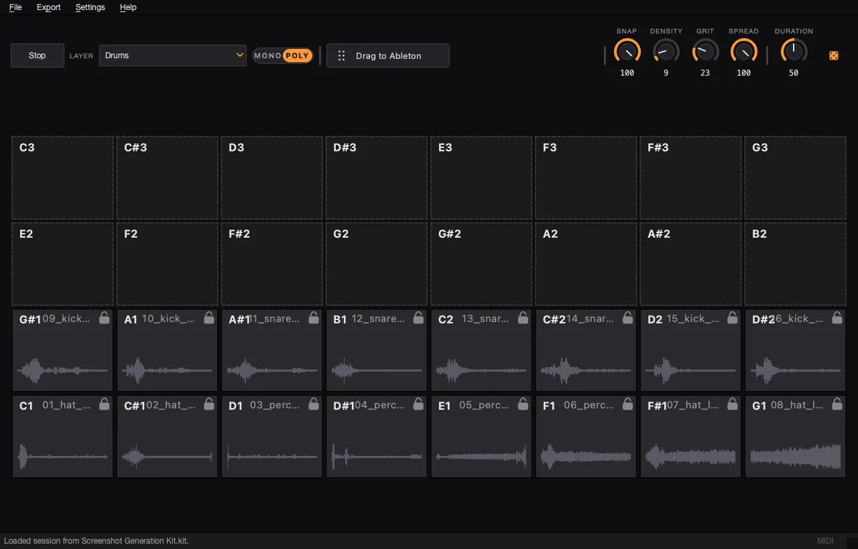Select the empty A#2 pad

690,264
